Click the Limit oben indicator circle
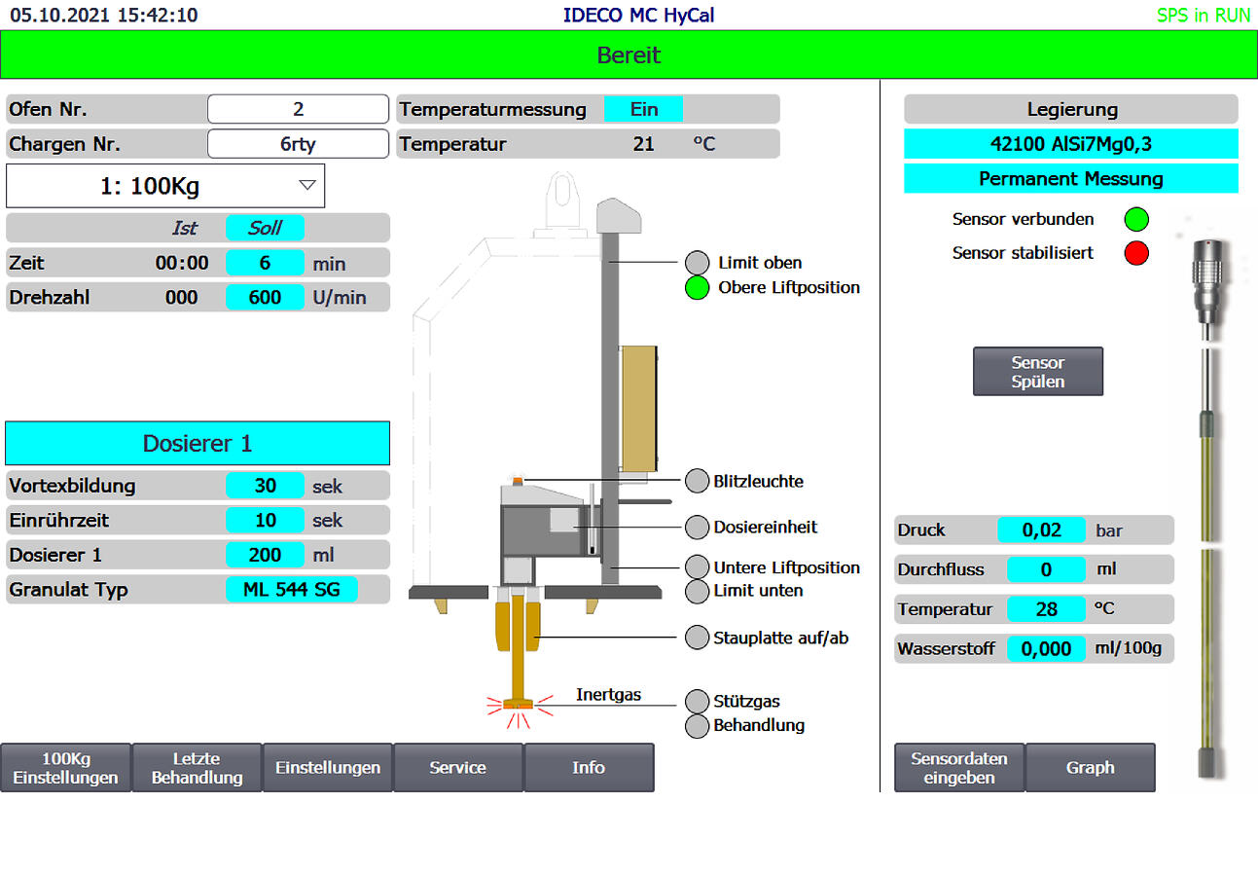 [698, 263]
